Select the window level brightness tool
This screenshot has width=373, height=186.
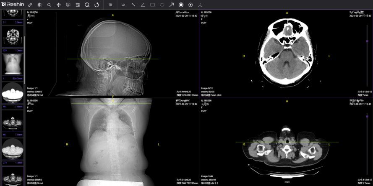39,5
